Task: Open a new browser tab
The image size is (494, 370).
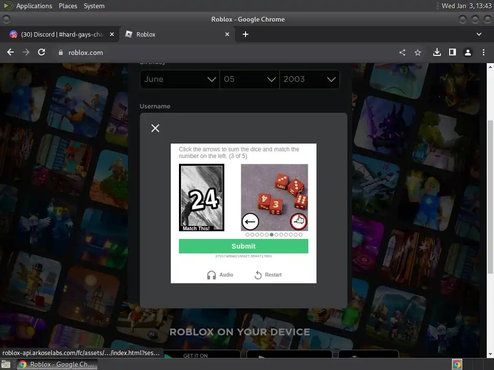Action: click(246, 34)
